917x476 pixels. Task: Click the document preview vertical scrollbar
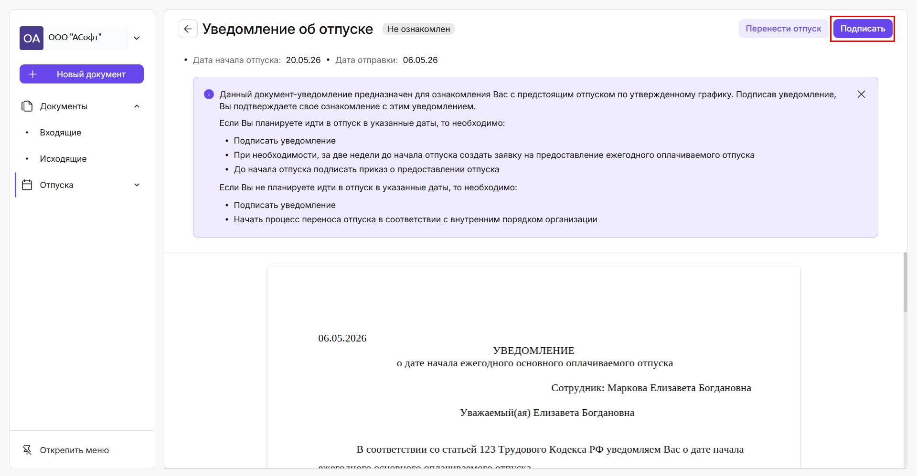[x=905, y=282]
